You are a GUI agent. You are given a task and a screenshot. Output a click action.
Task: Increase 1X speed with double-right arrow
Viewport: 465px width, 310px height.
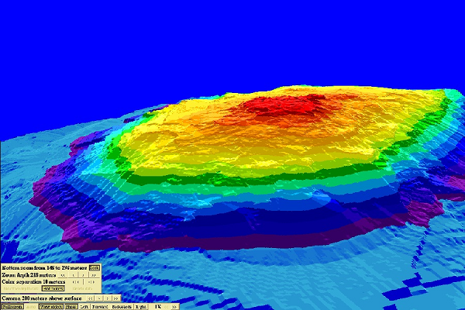point(174,306)
